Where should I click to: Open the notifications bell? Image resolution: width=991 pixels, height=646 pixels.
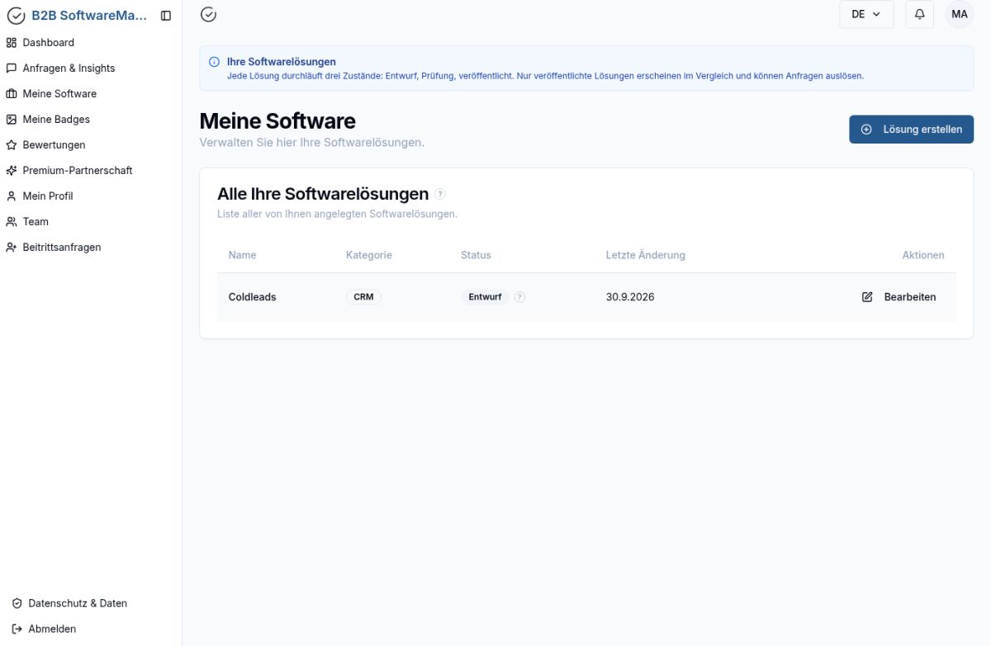920,14
